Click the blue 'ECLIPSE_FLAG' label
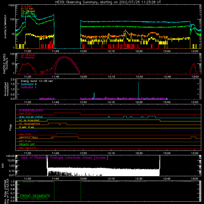The image size is (204, 204). click(28, 131)
